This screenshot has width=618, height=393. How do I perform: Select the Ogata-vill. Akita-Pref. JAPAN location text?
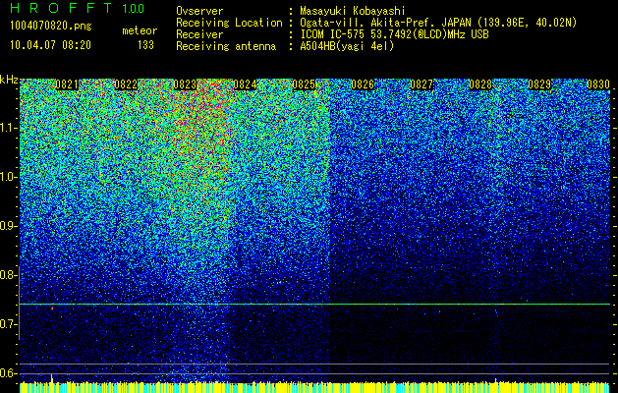(x=438, y=23)
